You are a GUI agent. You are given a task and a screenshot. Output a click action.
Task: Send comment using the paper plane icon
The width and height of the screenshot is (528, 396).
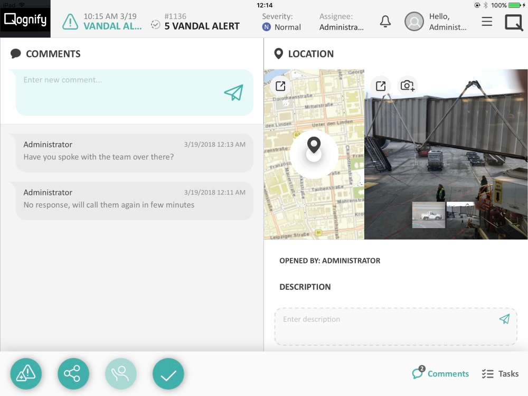(234, 92)
